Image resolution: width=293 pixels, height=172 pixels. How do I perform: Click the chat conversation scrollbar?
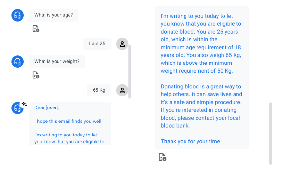130,71
